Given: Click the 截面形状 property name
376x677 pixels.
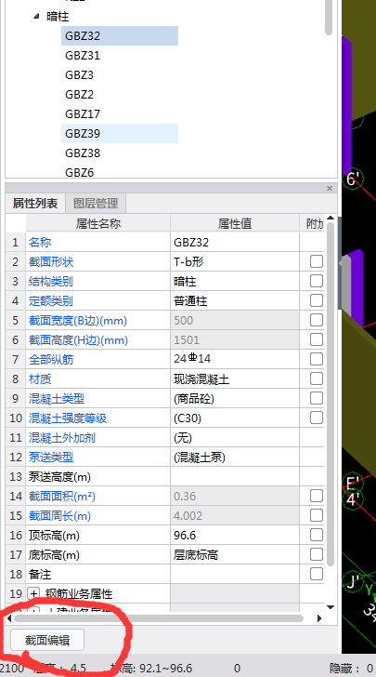Looking at the screenshot, I should [x=51, y=261].
